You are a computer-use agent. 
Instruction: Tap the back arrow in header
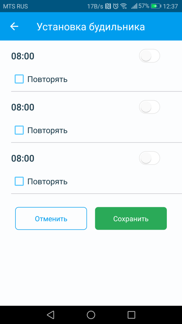[x=14, y=27]
